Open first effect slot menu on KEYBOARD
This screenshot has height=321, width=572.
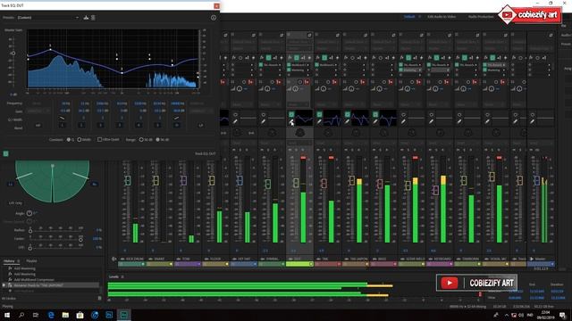click(449, 65)
